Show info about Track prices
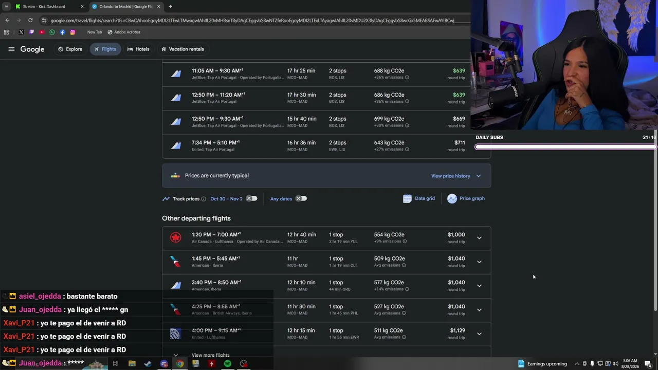Screen dimensions: 658x370 pos(204,199)
